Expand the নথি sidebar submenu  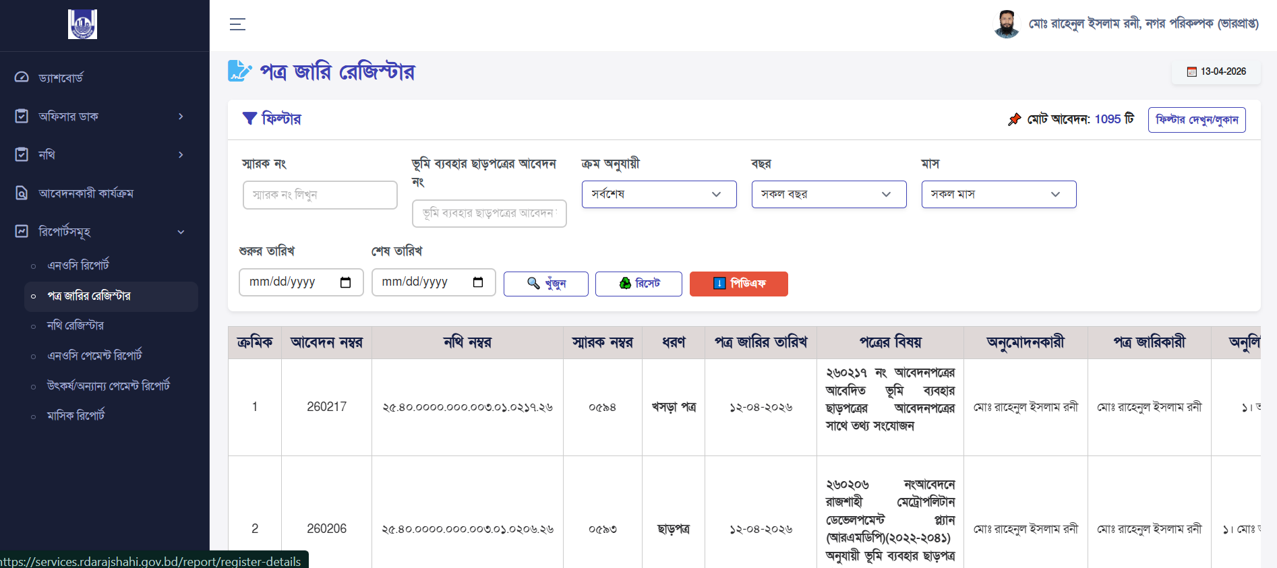(181, 155)
